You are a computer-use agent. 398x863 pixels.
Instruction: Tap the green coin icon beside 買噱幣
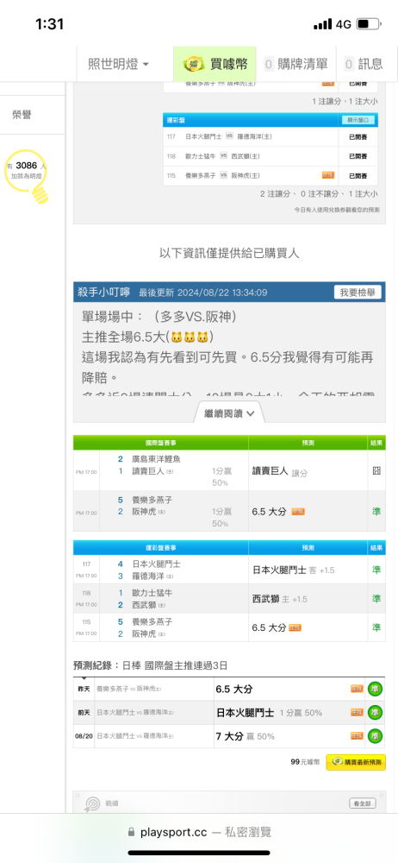(x=195, y=65)
